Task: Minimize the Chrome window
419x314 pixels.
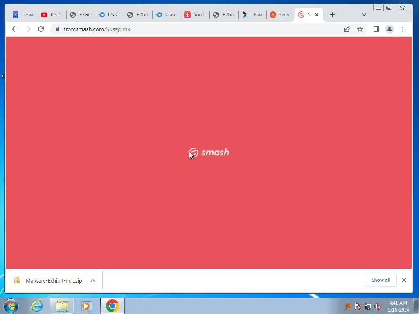Action: [378, 8]
